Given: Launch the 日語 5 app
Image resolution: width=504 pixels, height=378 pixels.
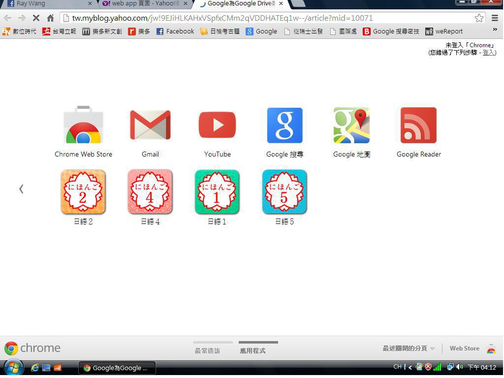Looking at the screenshot, I should (284, 192).
